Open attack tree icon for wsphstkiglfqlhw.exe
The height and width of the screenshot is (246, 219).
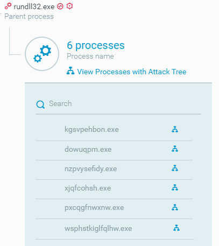(176, 228)
